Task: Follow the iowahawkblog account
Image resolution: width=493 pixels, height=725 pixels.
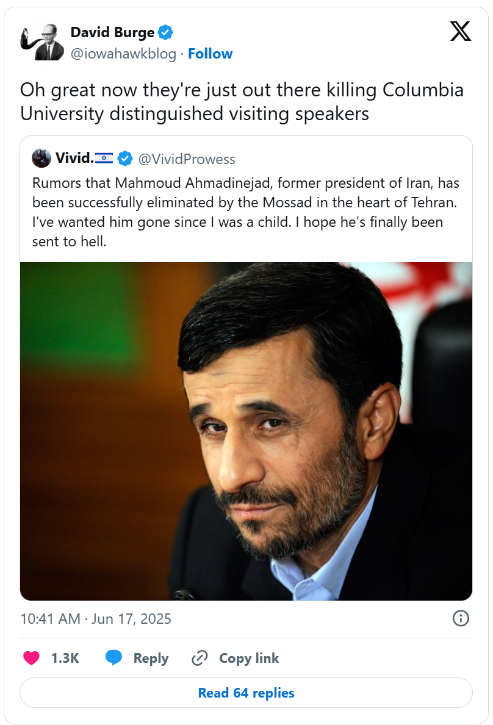Action: pos(210,54)
